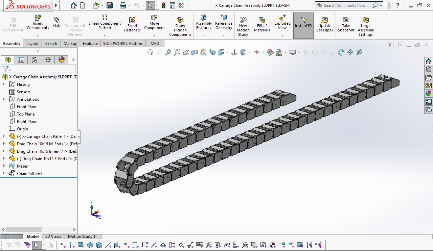The image size is (433, 251).
Task: Expand the History tree node
Action: click(4, 84)
